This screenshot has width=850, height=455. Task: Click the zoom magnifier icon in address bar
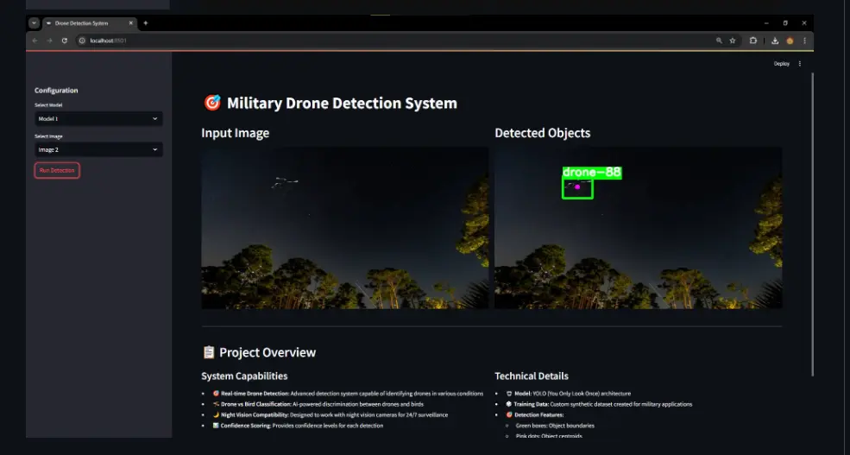pyautogui.click(x=719, y=41)
